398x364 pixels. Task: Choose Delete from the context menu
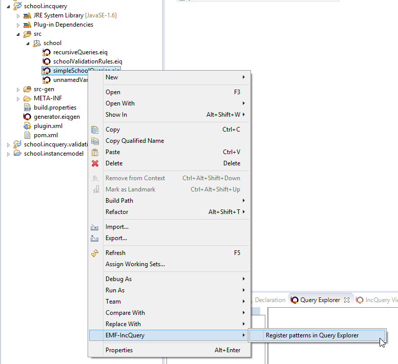tap(170, 163)
